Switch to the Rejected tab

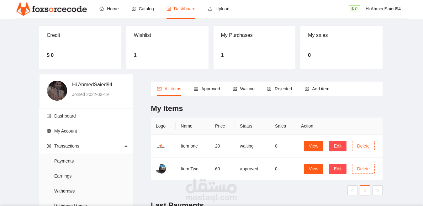pos(279,89)
